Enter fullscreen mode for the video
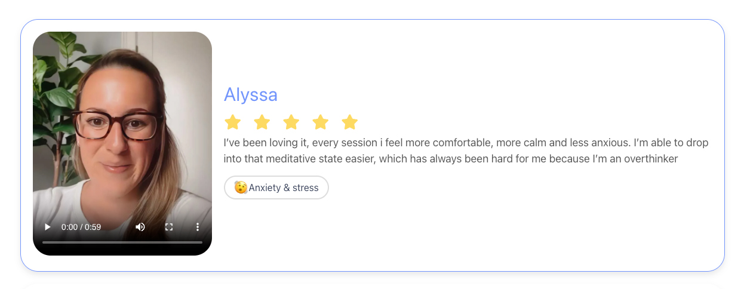The height and width of the screenshot is (289, 744). tap(169, 227)
